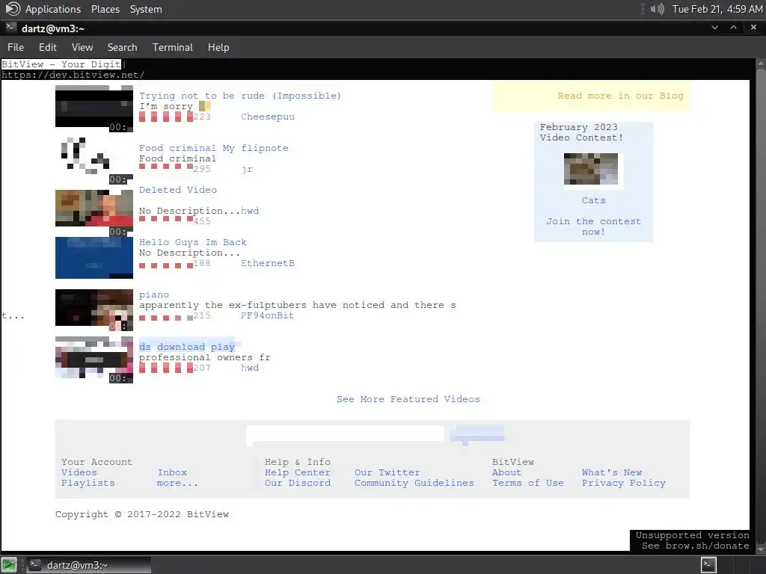766x574 pixels.
Task: Open the 'Deleted Video' link
Action: click(178, 190)
